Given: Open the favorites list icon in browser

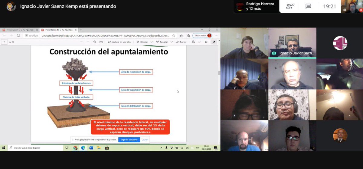Looking at the screenshot, I should click(181, 36).
